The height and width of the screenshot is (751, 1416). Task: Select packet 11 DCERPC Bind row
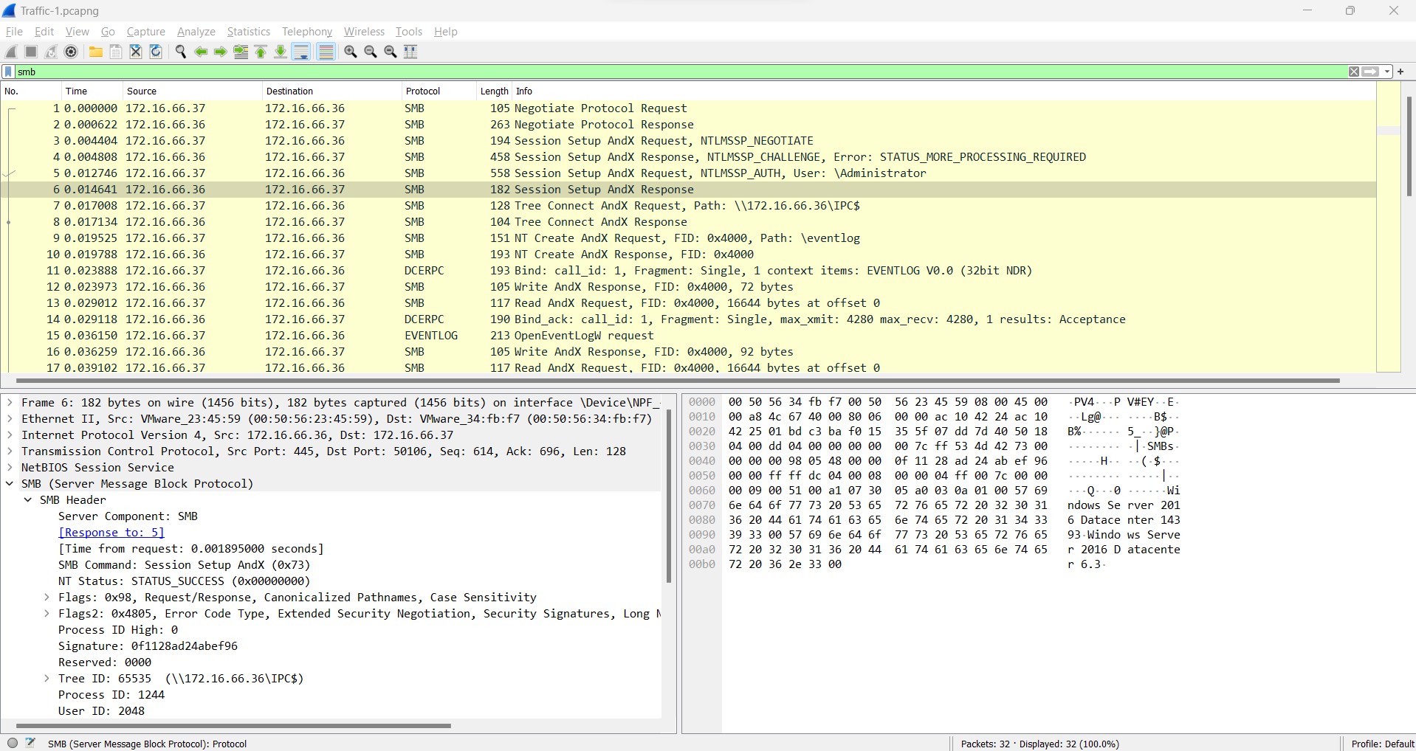click(x=517, y=271)
